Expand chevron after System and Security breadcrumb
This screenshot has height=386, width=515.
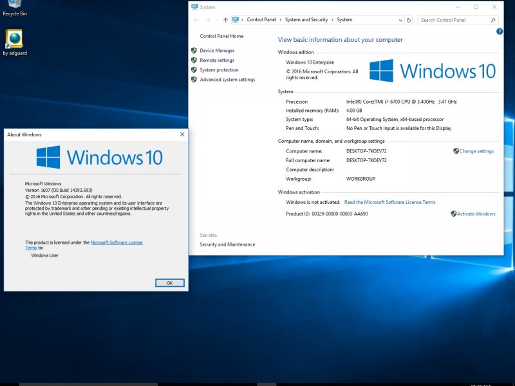click(x=332, y=20)
